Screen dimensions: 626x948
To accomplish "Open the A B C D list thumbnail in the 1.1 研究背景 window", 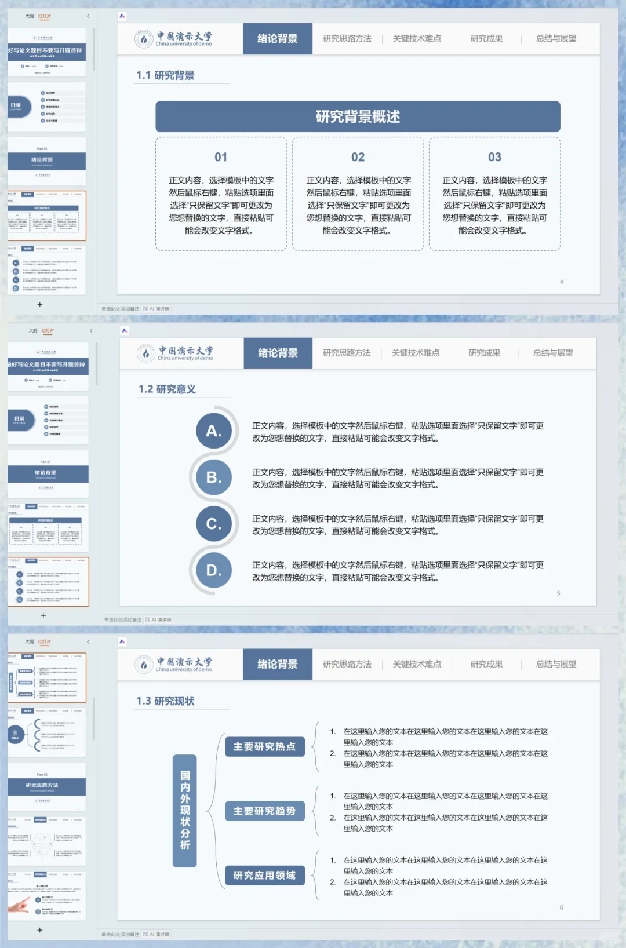I will click(x=46, y=271).
